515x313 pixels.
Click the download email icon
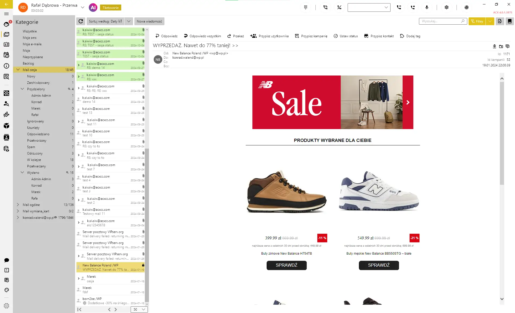click(494, 46)
